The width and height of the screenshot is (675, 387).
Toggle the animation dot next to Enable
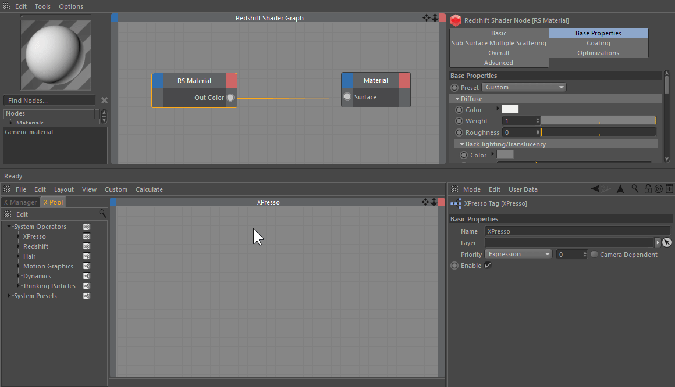454,266
